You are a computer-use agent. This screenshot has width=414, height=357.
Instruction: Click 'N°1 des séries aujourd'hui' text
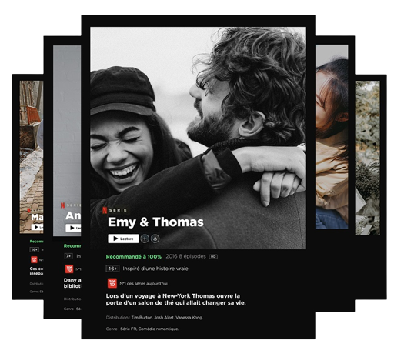tap(144, 284)
